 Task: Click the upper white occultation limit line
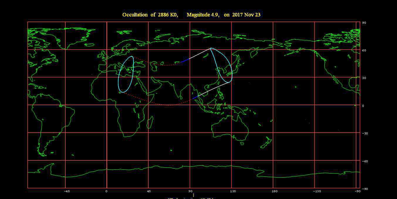click(x=200, y=54)
